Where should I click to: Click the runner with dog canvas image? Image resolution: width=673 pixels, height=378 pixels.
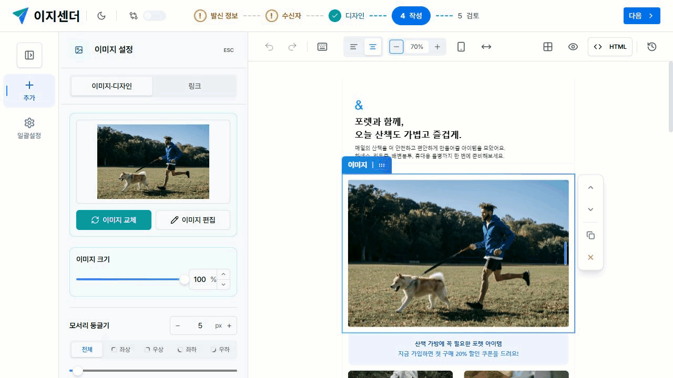coord(458,254)
